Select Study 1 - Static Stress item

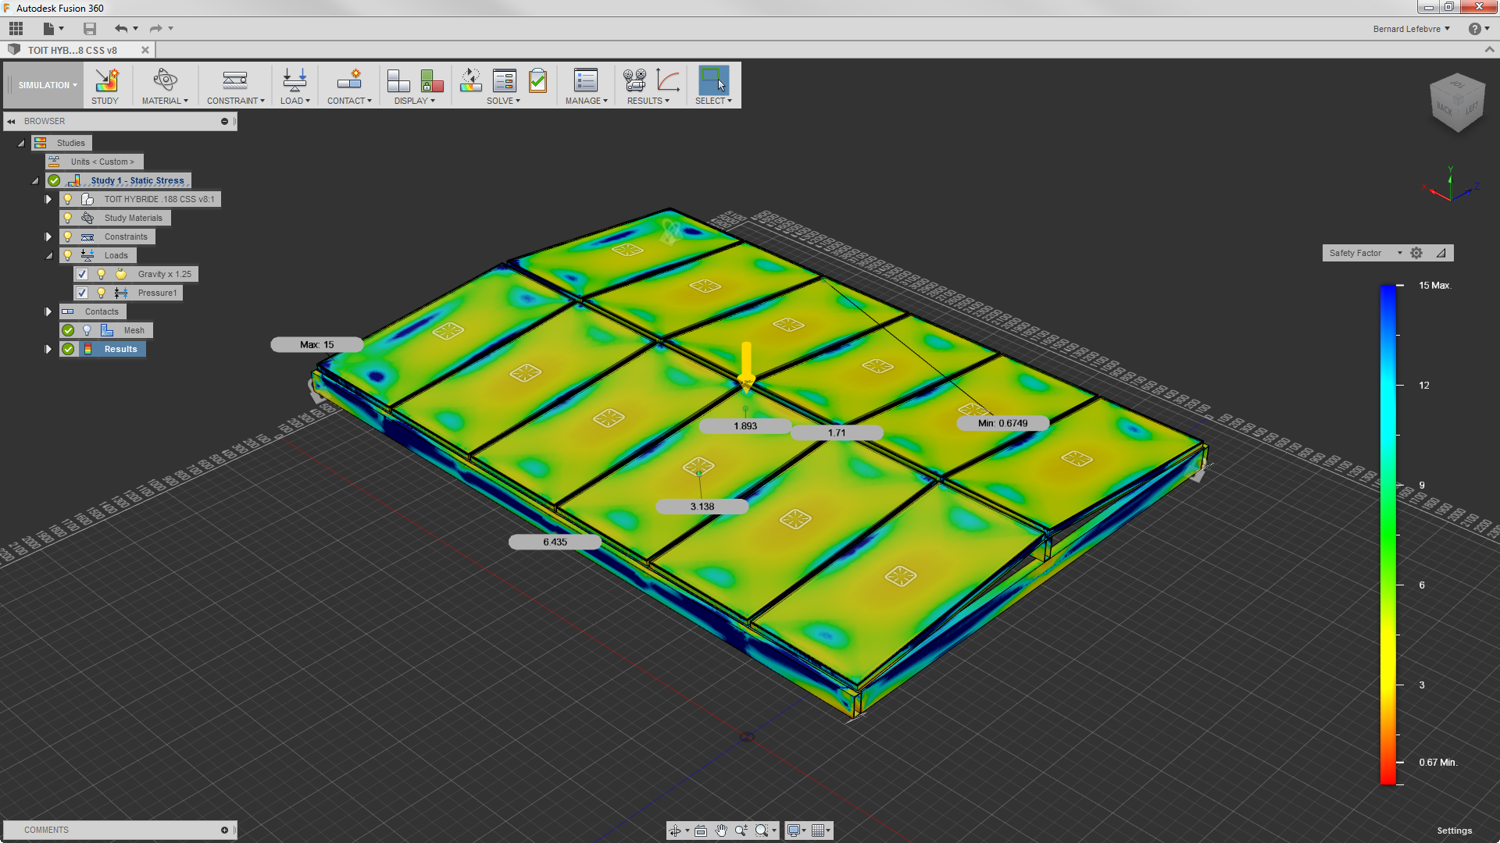coord(137,180)
